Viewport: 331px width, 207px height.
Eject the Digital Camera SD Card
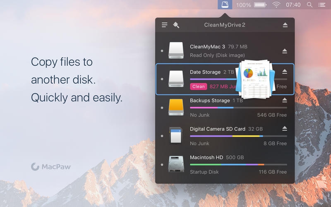pos(285,128)
